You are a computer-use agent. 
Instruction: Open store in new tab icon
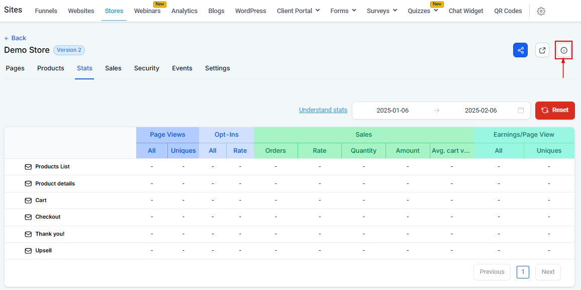(542, 50)
